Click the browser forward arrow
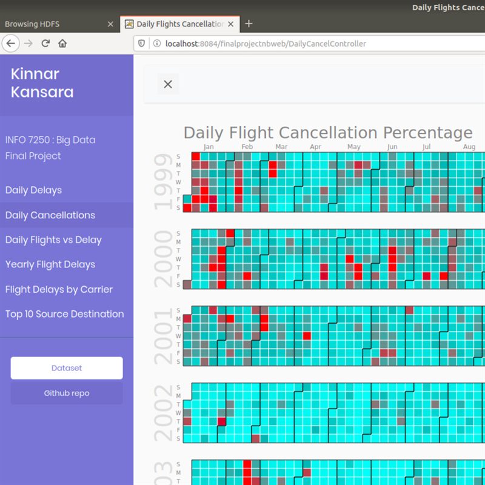This screenshot has width=485, height=485. click(28, 43)
